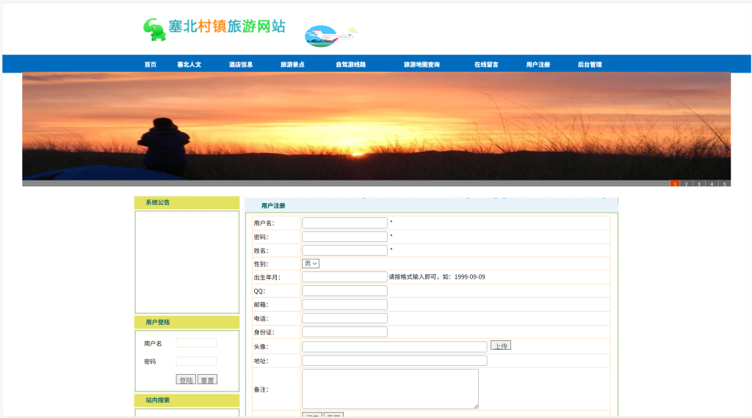Click the 后台管理 link
Image resolution: width=752 pixels, height=418 pixels.
(x=590, y=65)
